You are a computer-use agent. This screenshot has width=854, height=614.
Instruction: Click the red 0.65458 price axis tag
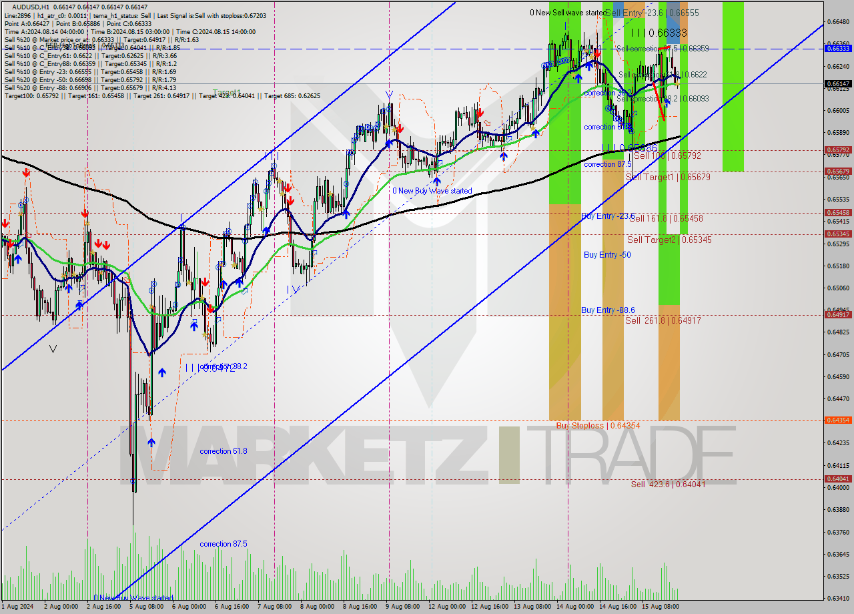pos(838,213)
